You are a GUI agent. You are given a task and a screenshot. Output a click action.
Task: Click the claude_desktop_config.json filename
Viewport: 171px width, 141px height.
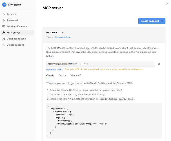(116, 99)
